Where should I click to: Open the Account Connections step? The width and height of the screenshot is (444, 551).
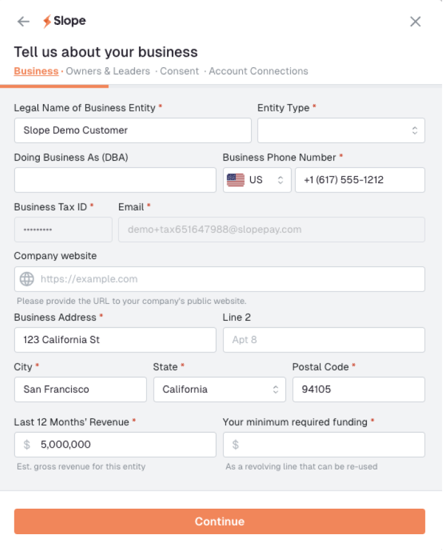(x=258, y=71)
